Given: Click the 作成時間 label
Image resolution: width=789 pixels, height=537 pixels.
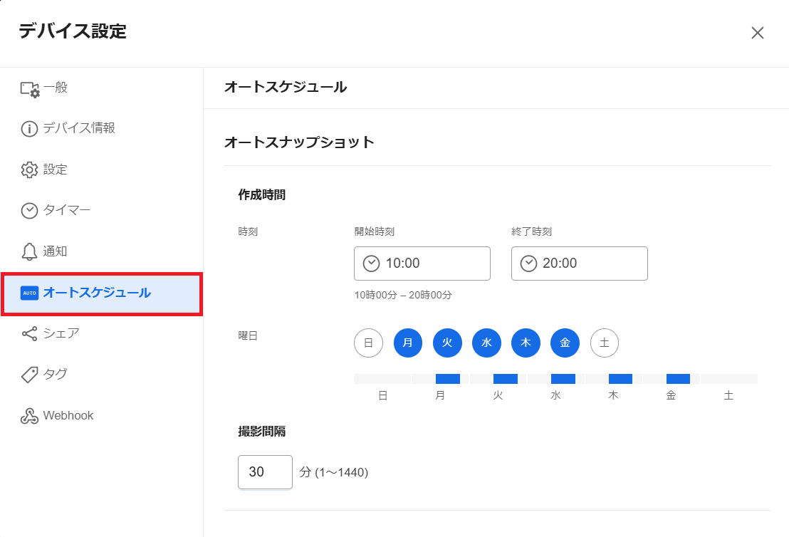Looking at the screenshot, I should (261, 194).
